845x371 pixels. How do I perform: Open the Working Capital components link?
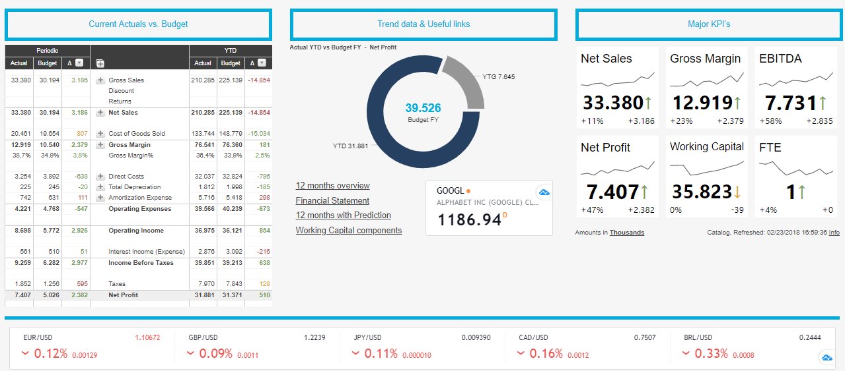point(349,231)
